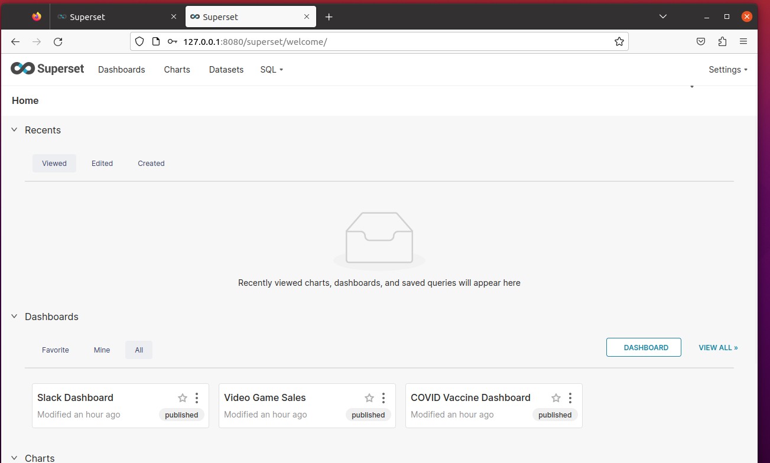Open the SQL dropdown menu
Viewport: 770px width, 463px height.
tap(272, 70)
